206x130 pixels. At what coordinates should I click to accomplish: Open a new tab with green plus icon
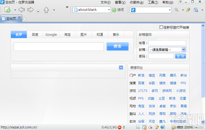(x=8, y=10)
